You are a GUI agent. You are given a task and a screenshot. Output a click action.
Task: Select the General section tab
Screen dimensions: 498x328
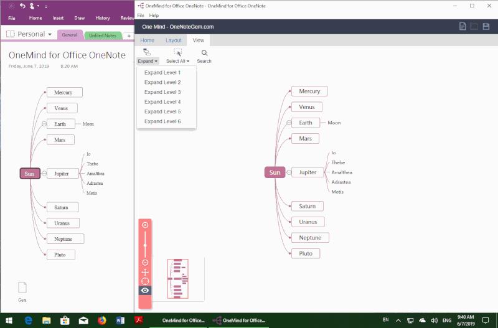point(70,35)
